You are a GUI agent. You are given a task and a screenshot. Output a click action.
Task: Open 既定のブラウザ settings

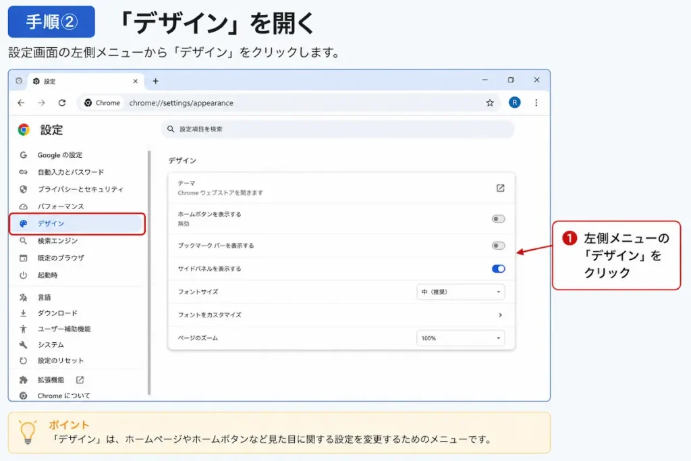(61, 258)
